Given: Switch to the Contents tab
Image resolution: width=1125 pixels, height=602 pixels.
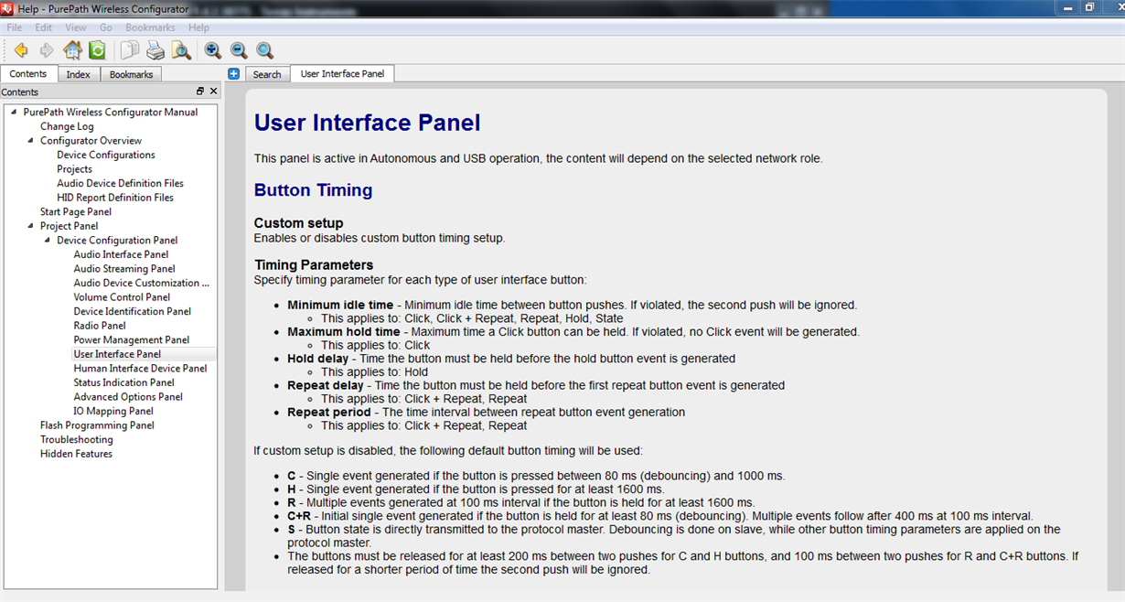Looking at the screenshot, I should click(28, 74).
